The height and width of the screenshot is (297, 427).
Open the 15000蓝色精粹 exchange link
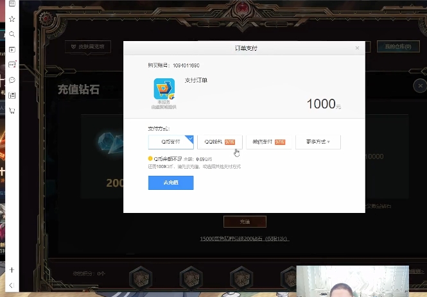coord(244,239)
